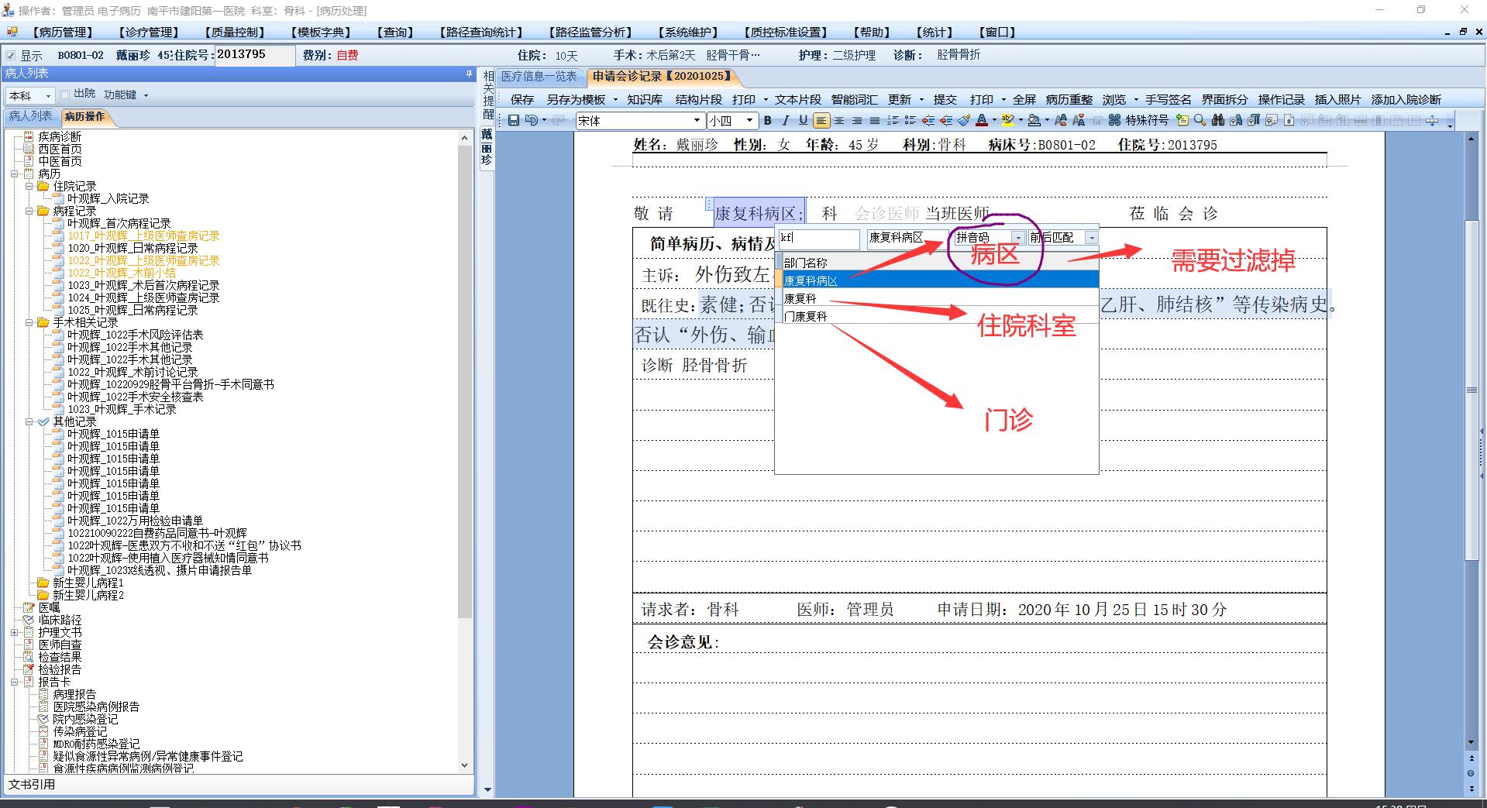Screen dimensions: 1487x808
Task: Open the 诊疗管理 menu
Action: (x=149, y=33)
